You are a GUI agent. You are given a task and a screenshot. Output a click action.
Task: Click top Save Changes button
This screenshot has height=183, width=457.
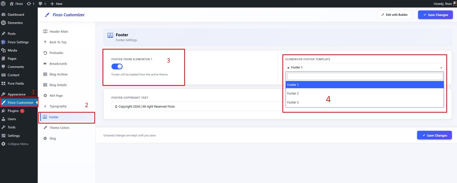[x=435, y=15]
